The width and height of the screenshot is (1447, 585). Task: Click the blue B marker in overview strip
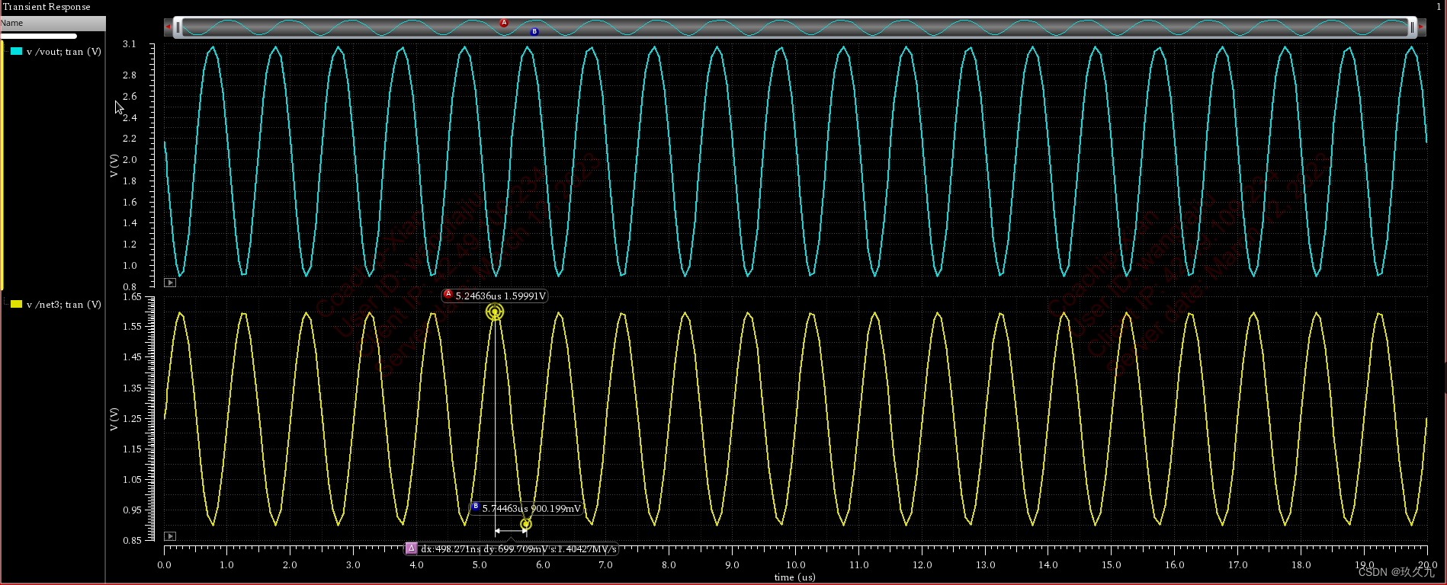[x=534, y=31]
